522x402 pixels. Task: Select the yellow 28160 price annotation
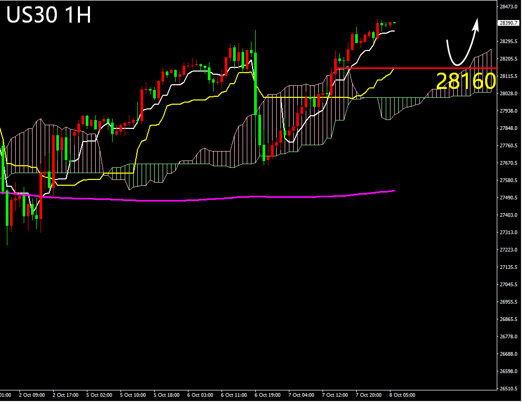point(466,82)
